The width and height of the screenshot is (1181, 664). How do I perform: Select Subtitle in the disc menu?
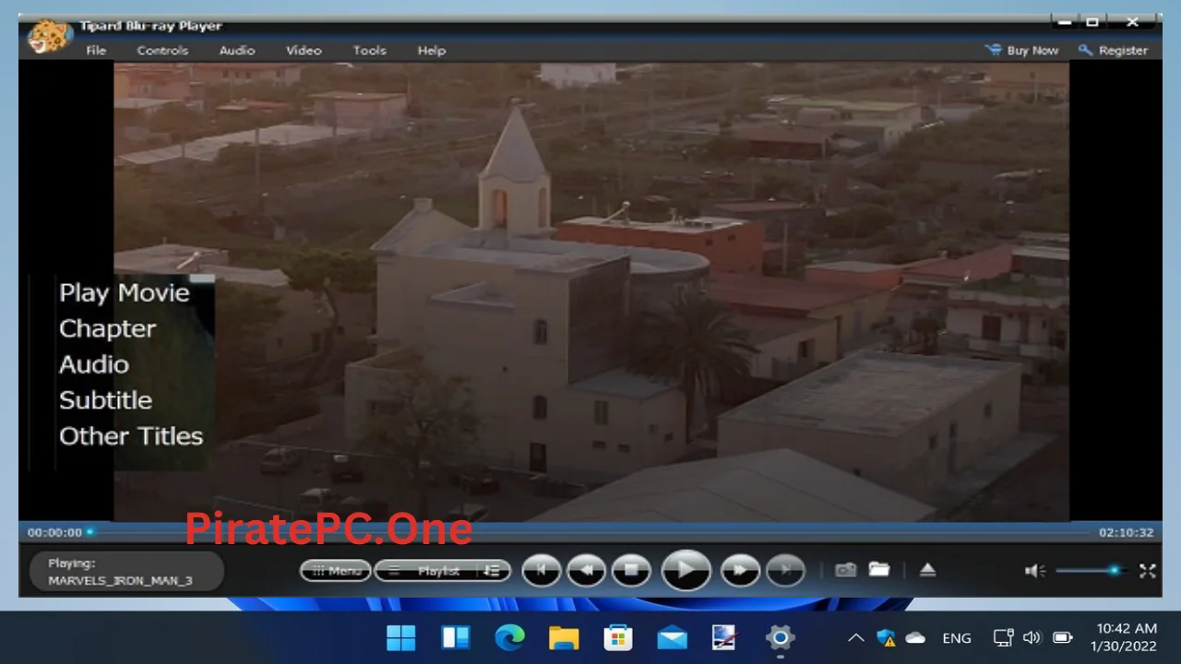pyautogui.click(x=106, y=400)
